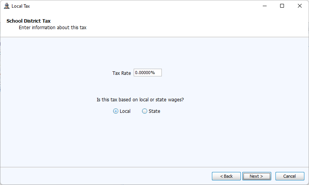Select the State wages radio button

[144, 111]
